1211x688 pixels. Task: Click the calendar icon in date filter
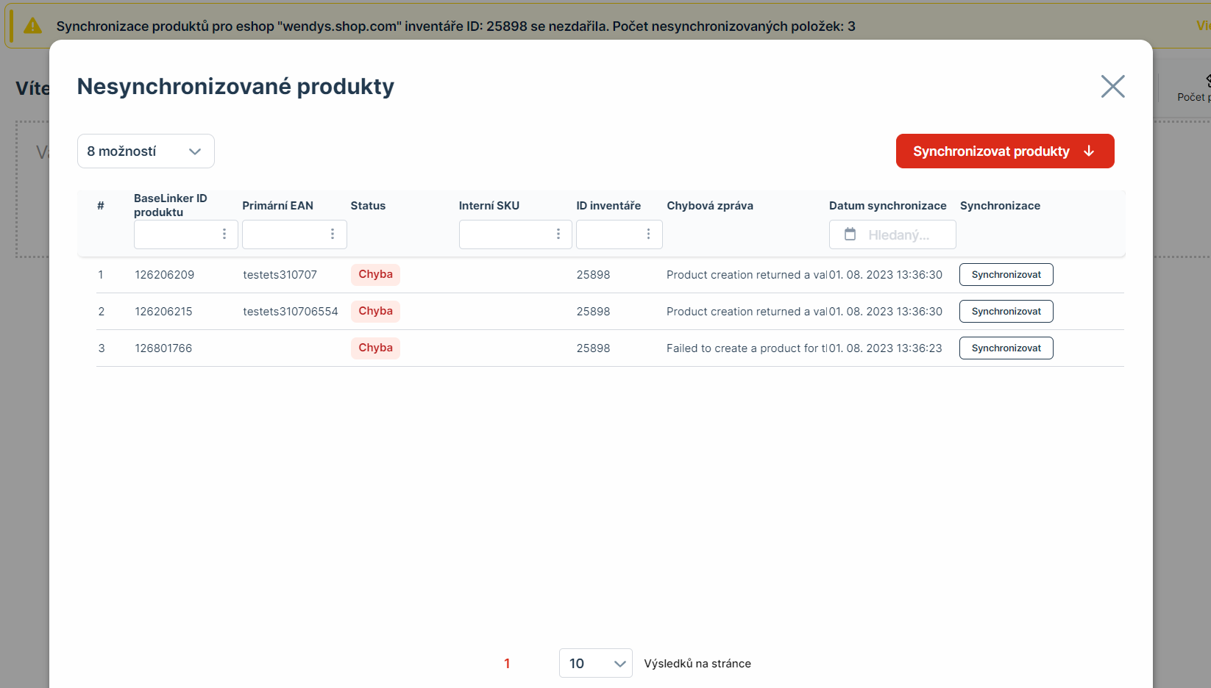(x=850, y=234)
